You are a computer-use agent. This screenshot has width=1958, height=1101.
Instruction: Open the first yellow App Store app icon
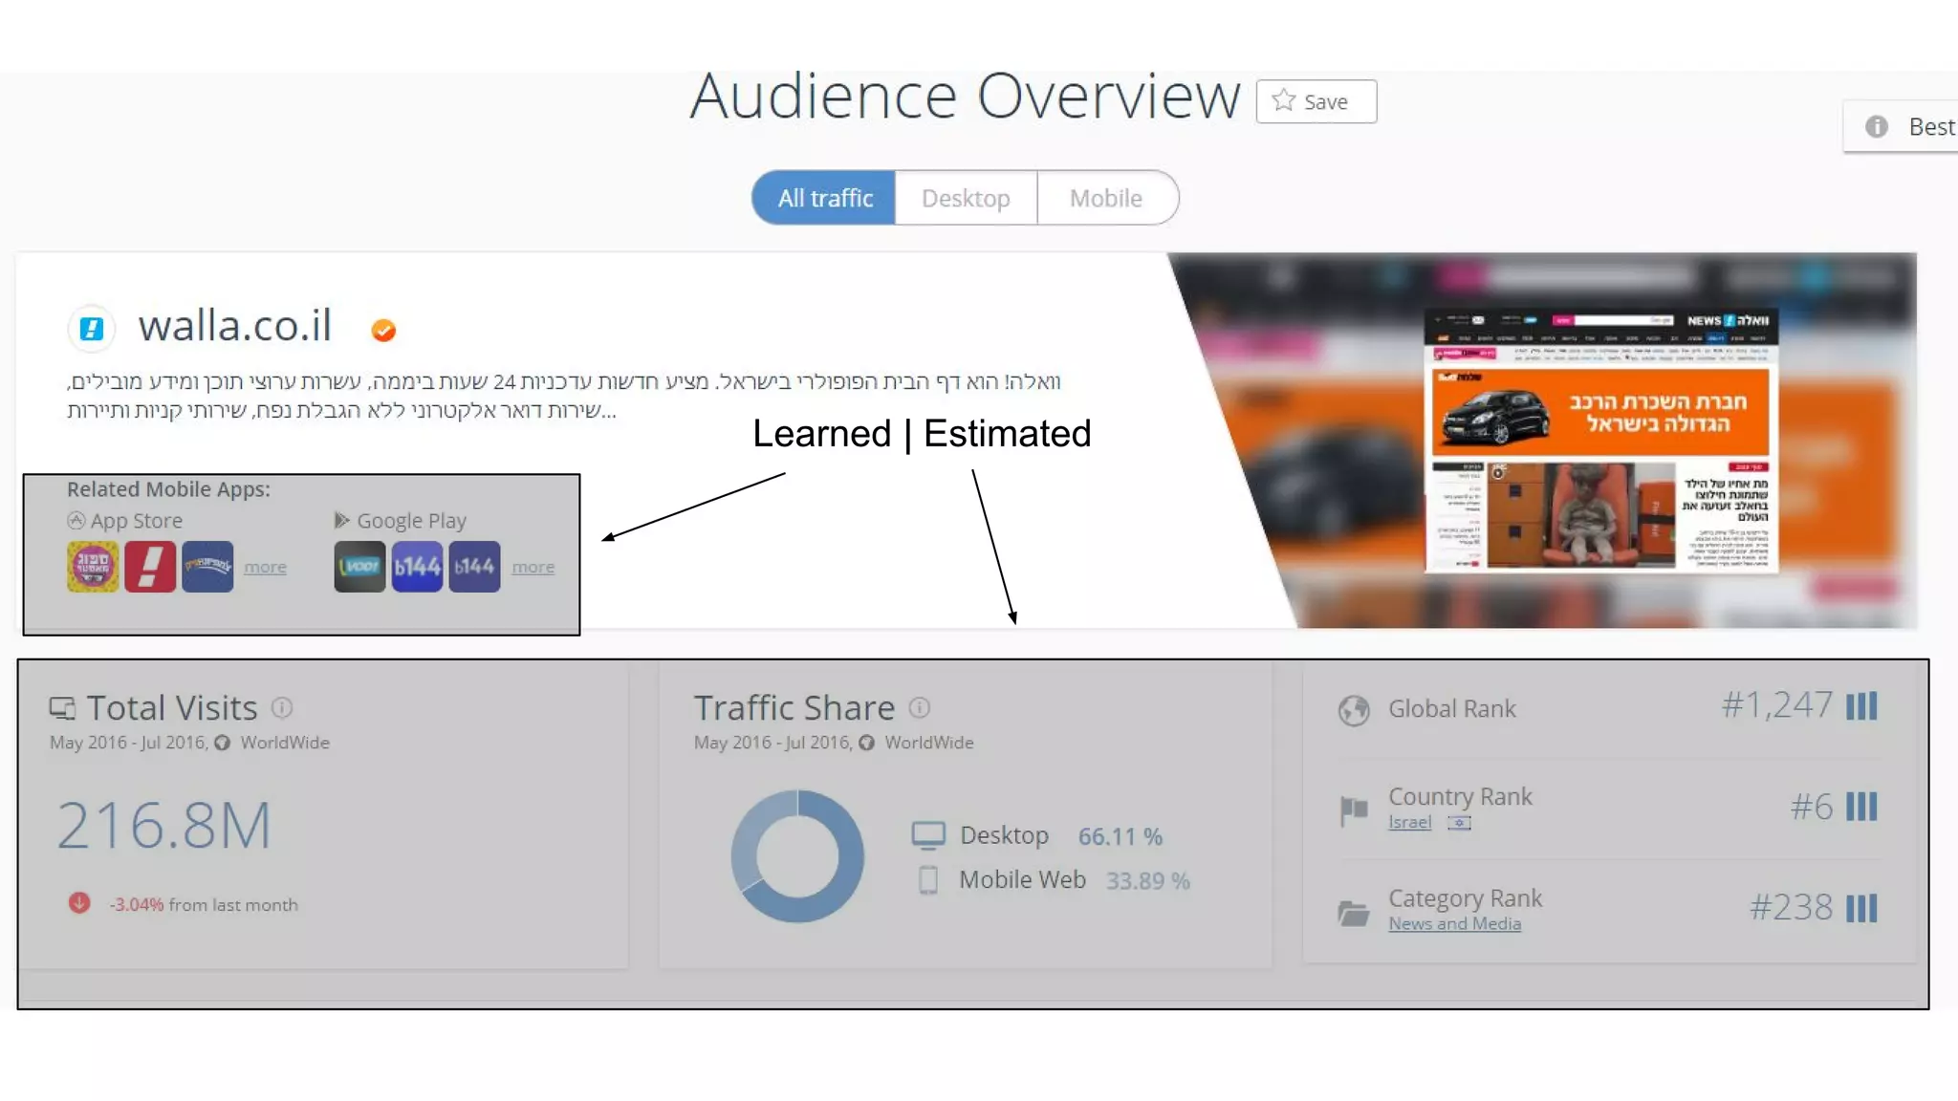pyautogui.click(x=93, y=567)
